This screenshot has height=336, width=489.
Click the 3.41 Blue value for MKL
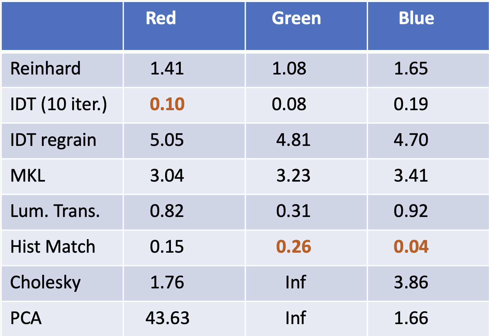[x=411, y=176]
